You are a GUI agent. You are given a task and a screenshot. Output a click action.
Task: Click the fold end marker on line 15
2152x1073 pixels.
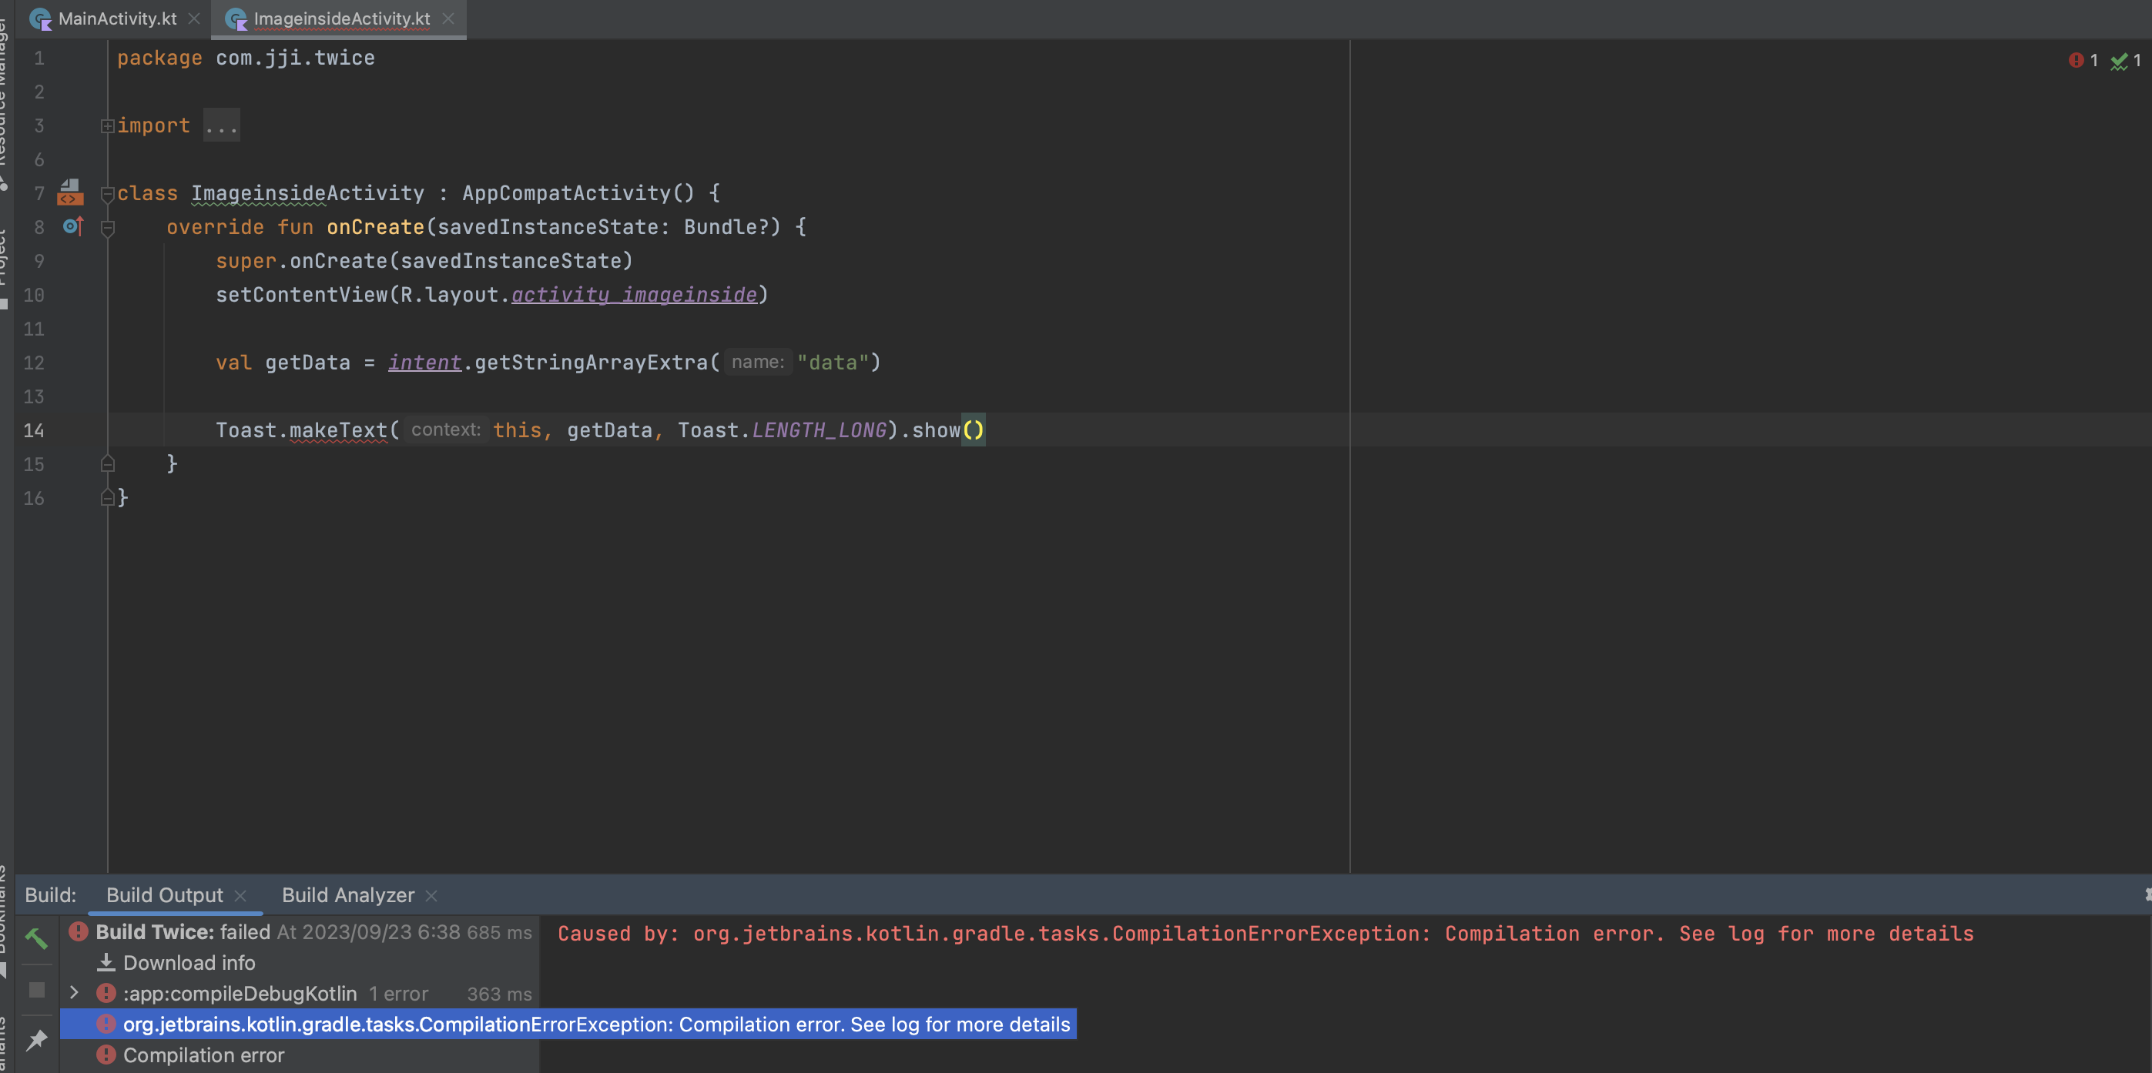coord(107,463)
